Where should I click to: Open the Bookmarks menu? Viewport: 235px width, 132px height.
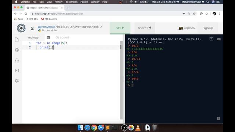(72, 2)
